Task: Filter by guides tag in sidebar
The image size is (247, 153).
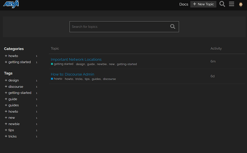Action: click(14, 105)
